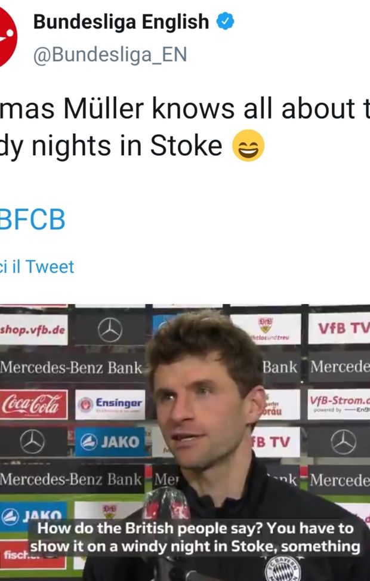Click the grinning emoji in the tweet
Screen dimensions: 370x581
tap(248, 147)
